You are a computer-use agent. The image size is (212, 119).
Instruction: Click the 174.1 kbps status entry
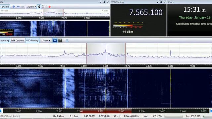[58, 116]
